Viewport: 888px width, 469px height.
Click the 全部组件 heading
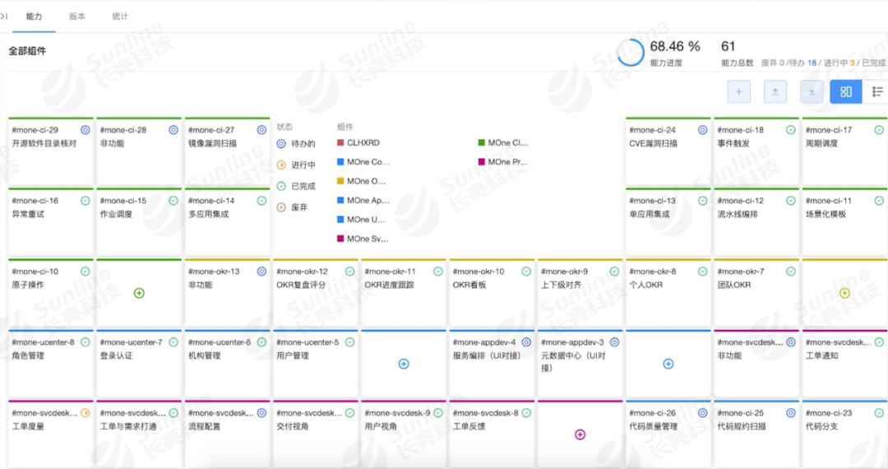[27, 51]
